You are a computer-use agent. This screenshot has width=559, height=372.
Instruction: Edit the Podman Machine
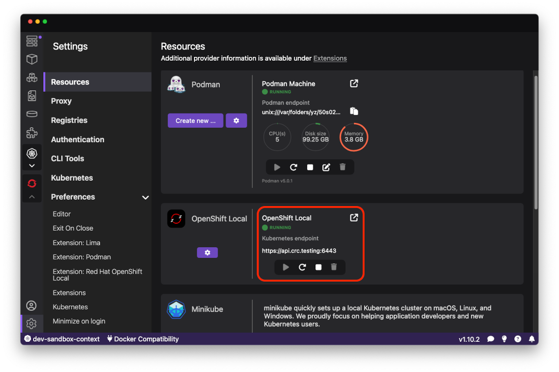click(x=326, y=167)
